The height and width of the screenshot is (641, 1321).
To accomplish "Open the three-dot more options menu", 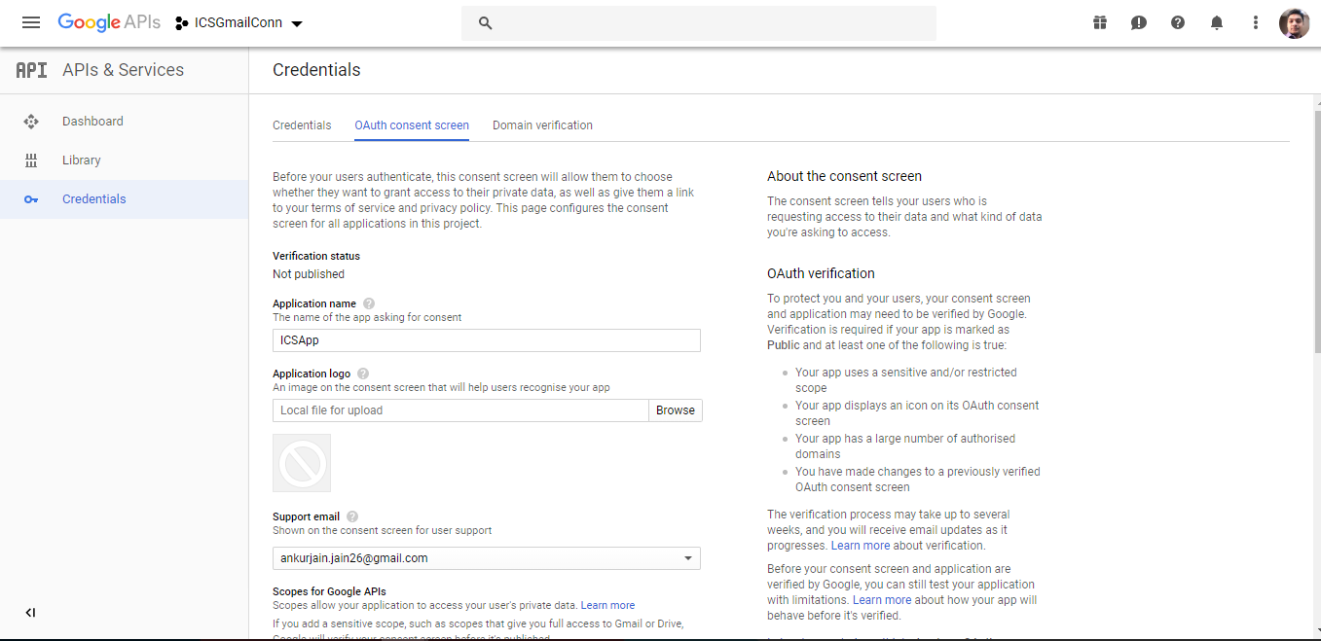I will coord(1256,22).
